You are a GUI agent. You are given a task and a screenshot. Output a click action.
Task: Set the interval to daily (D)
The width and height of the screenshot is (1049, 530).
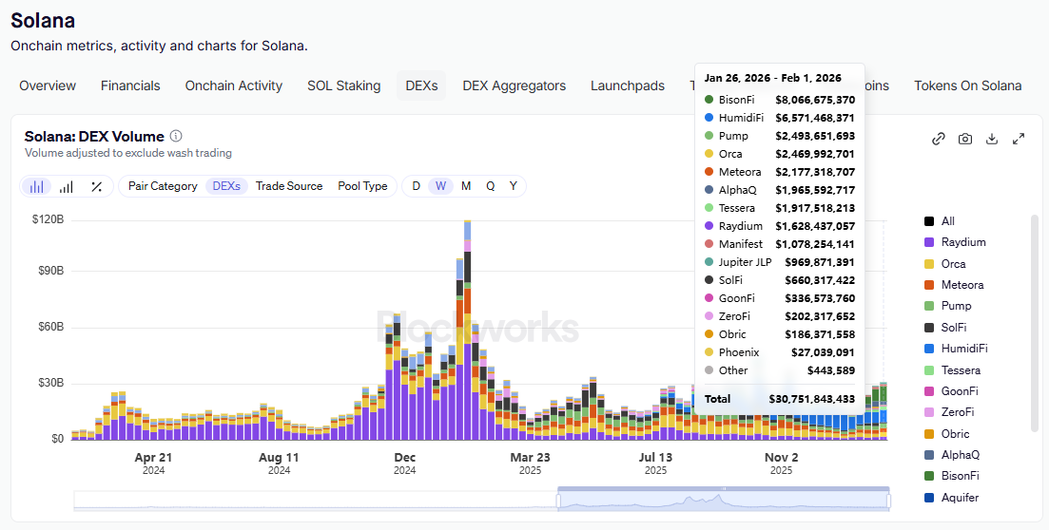416,186
